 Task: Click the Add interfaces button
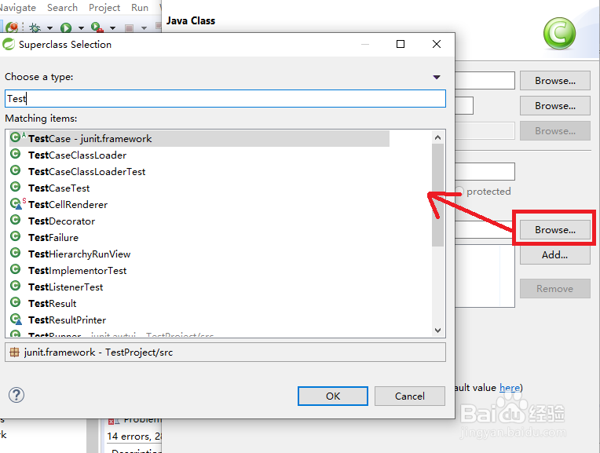(x=555, y=255)
